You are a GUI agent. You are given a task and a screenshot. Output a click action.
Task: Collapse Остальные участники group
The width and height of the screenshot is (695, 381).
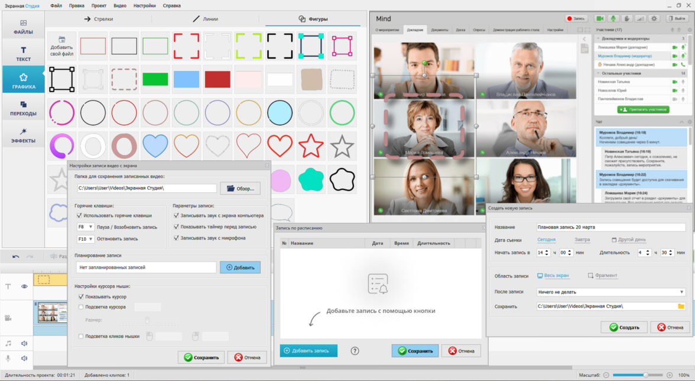(x=598, y=73)
